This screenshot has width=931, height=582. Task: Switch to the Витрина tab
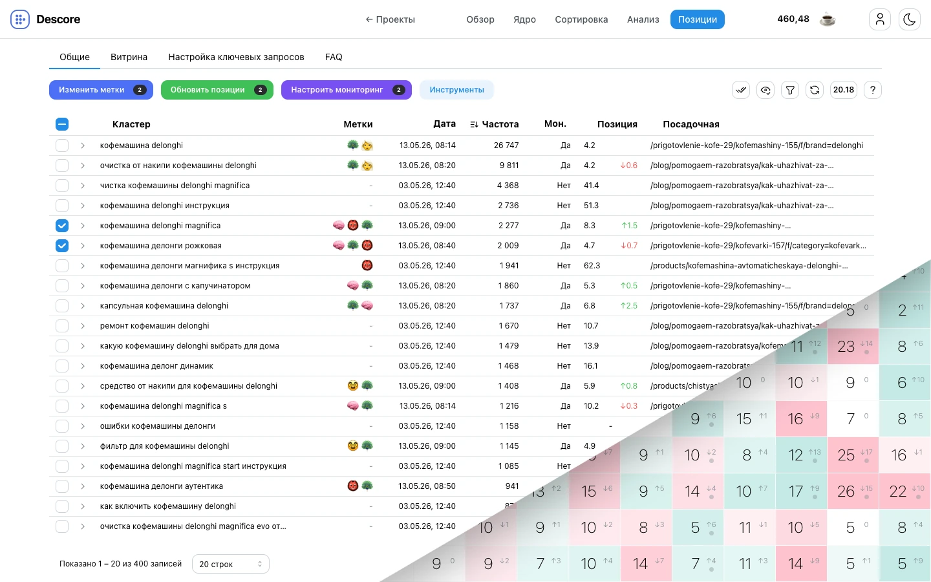[129, 57]
